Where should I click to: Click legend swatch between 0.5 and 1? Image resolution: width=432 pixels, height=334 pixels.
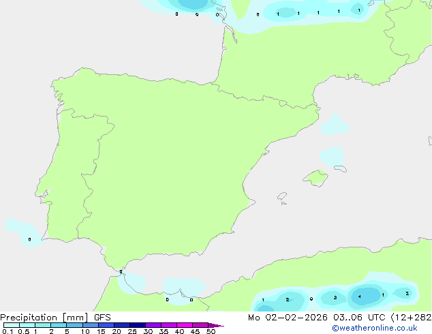27,325
